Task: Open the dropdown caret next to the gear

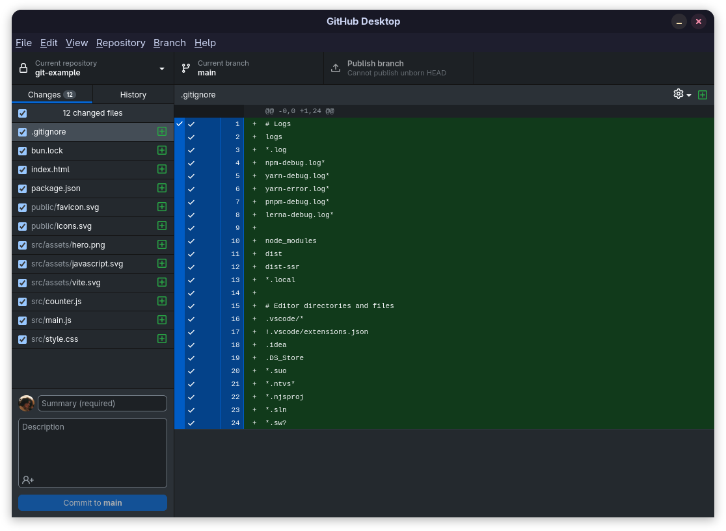Action: coord(689,96)
